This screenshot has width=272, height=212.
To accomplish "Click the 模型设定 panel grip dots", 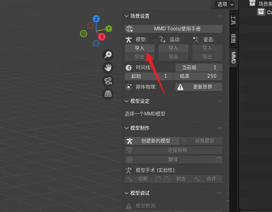I will (x=220, y=101).
